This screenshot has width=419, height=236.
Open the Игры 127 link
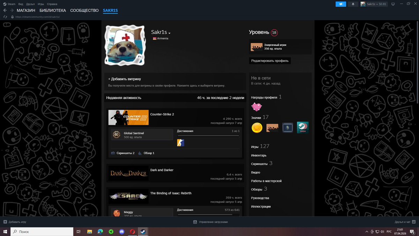click(260, 146)
